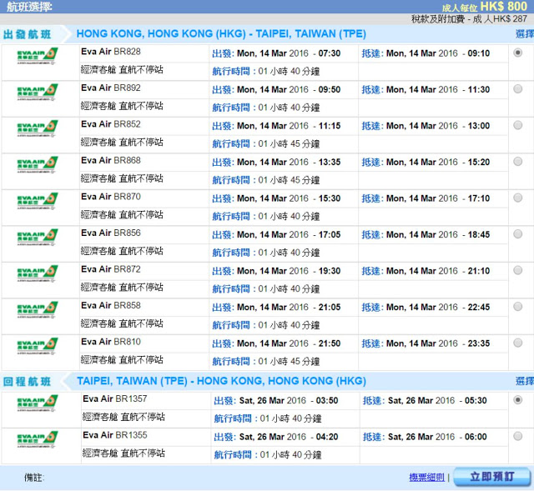Screen dimensions: 534x491
Task: Select the 11:15 outbound flight radio button
Action: coord(518,125)
